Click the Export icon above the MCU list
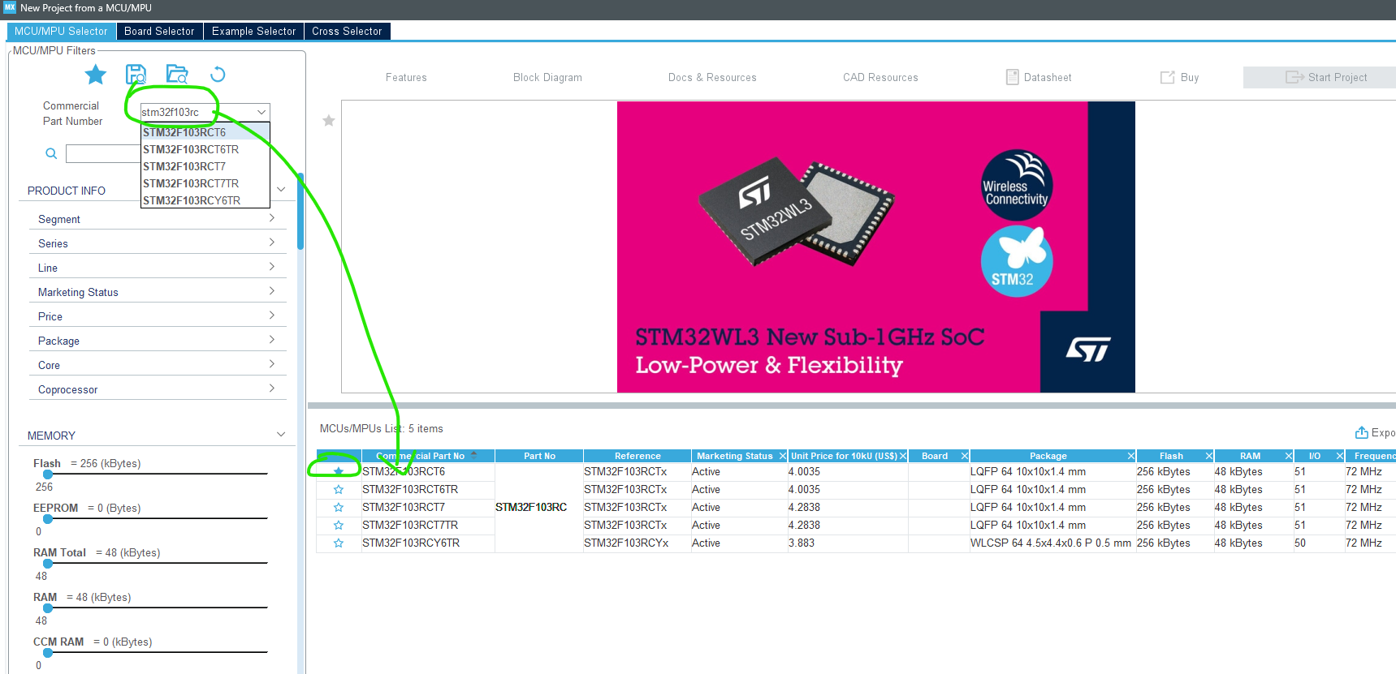Screen dimensions: 1396x674 point(1362,432)
